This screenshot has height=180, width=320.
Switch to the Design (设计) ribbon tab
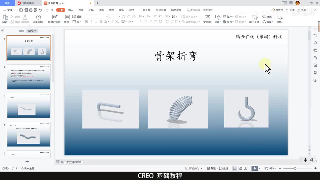tap(81, 10)
